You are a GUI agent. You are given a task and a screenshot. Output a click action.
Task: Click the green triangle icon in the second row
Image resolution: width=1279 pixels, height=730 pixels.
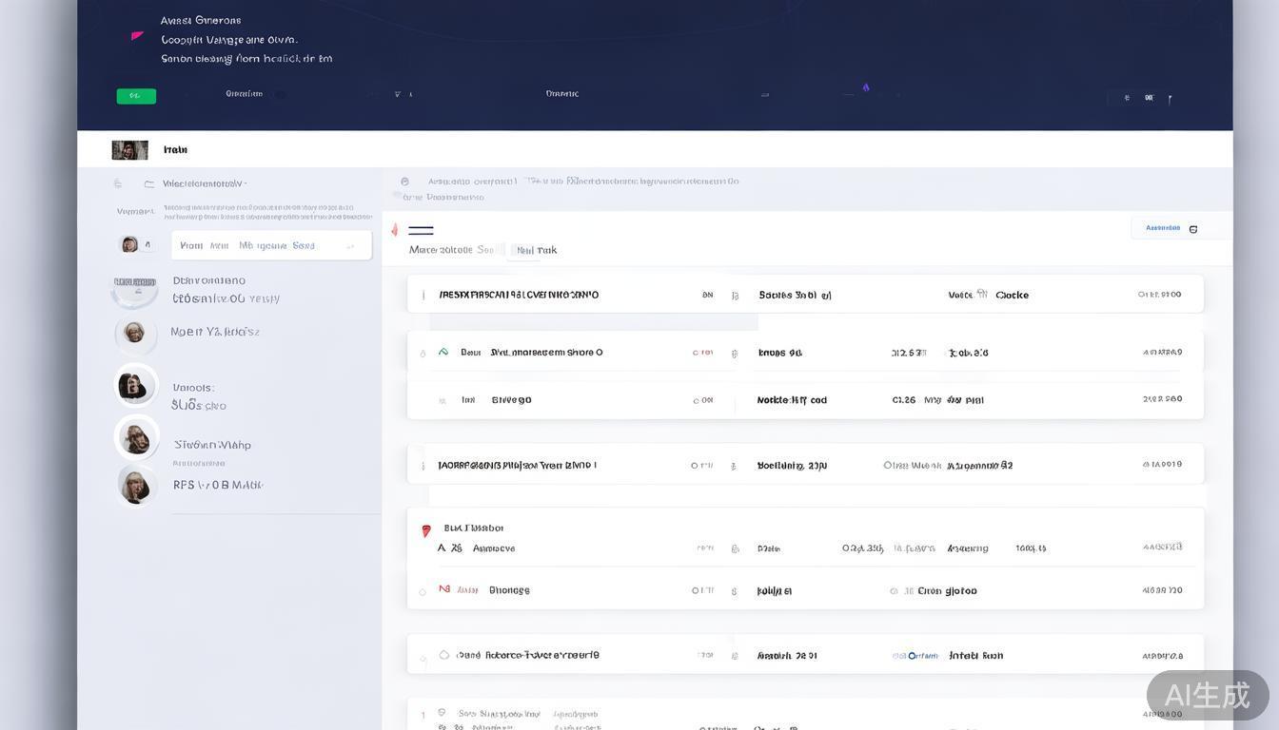pos(443,352)
